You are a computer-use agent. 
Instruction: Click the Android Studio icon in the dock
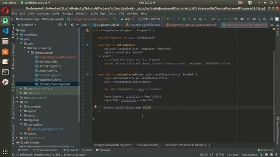click(x=5, y=21)
